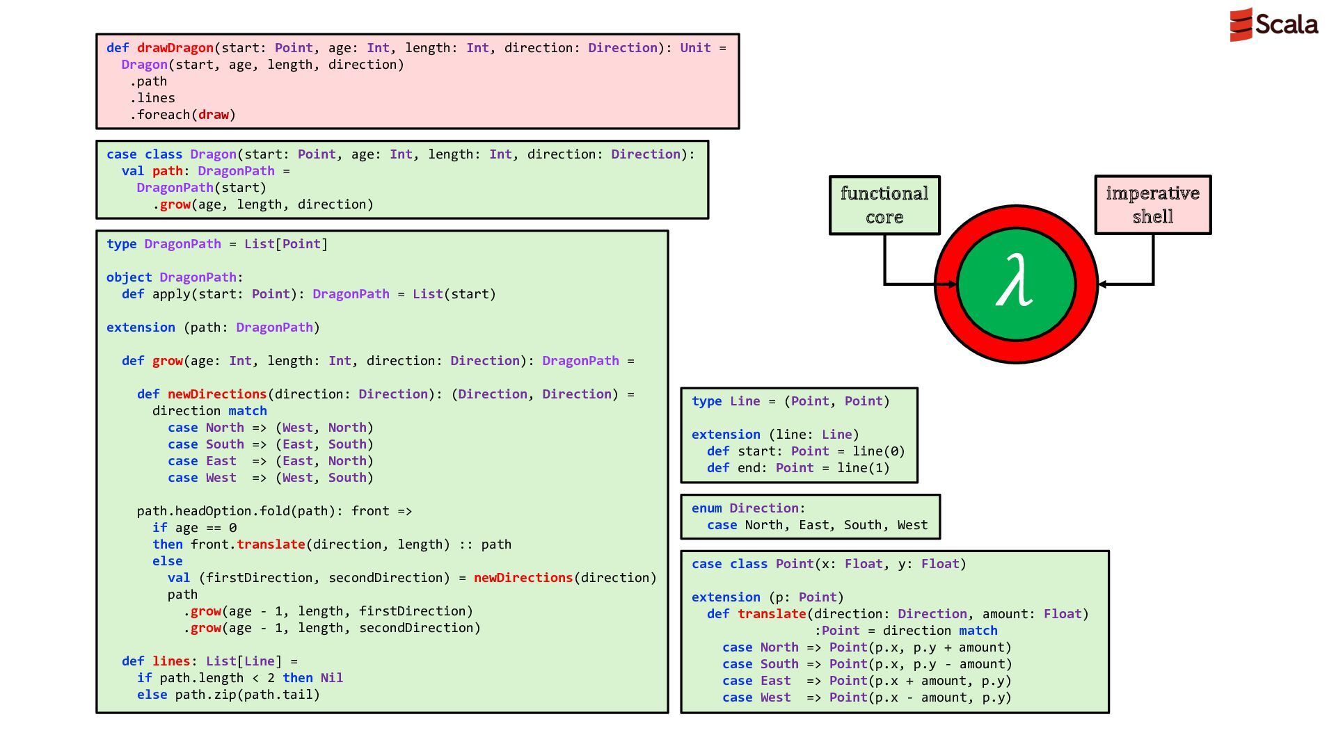Click the enum Direction declaration

tap(748, 508)
